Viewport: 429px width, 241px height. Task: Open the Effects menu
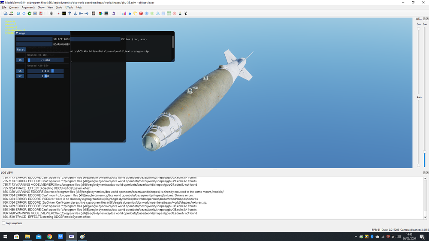click(x=69, y=7)
